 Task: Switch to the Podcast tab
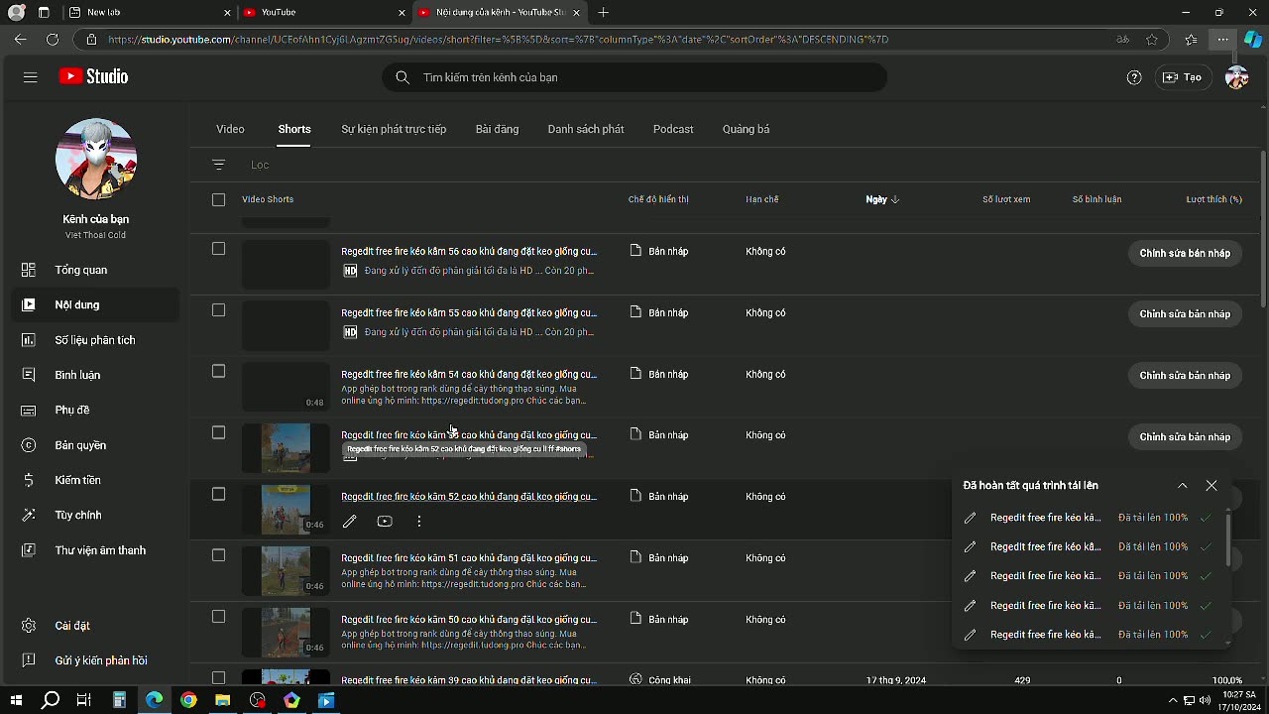pyautogui.click(x=673, y=129)
